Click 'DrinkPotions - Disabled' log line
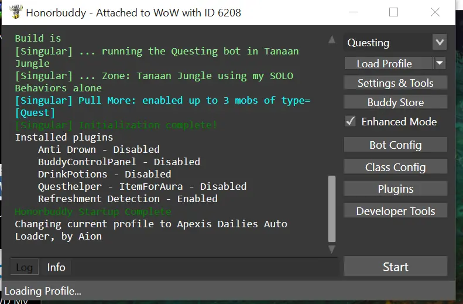Screen dimensions: 463x304 point(105,174)
